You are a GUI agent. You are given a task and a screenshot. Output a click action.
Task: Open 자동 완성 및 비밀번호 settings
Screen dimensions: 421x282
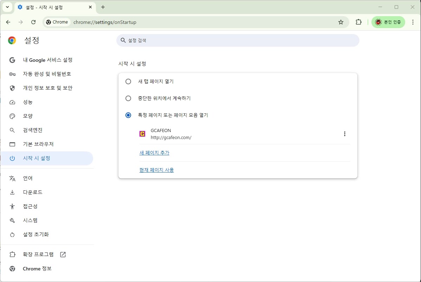coord(47,74)
